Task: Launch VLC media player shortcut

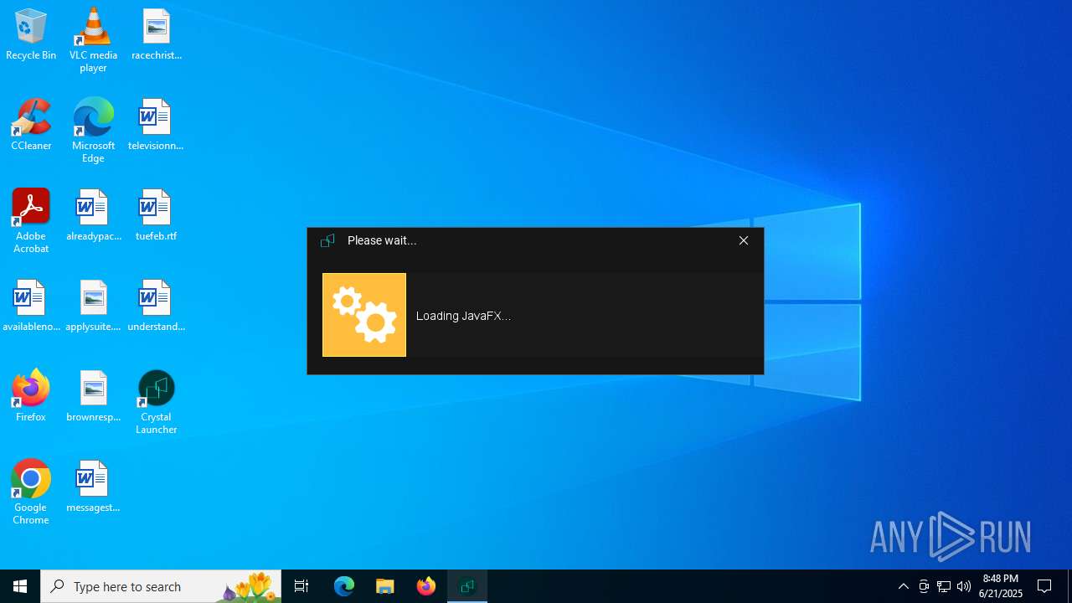Action: (x=93, y=40)
